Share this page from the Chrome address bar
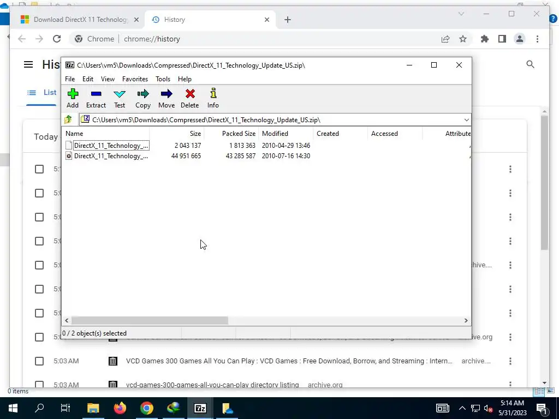Image resolution: width=559 pixels, height=419 pixels. [445, 39]
